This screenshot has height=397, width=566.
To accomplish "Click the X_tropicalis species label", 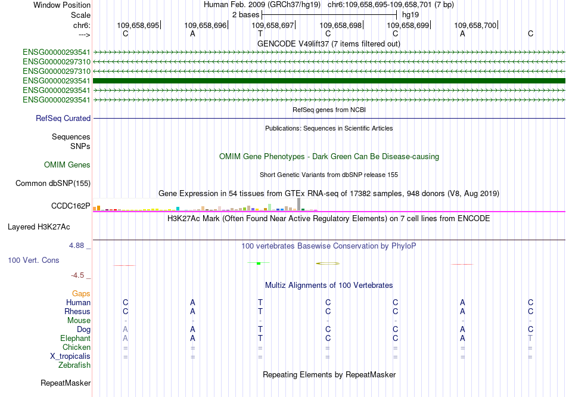I will click(x=70, y=356).
